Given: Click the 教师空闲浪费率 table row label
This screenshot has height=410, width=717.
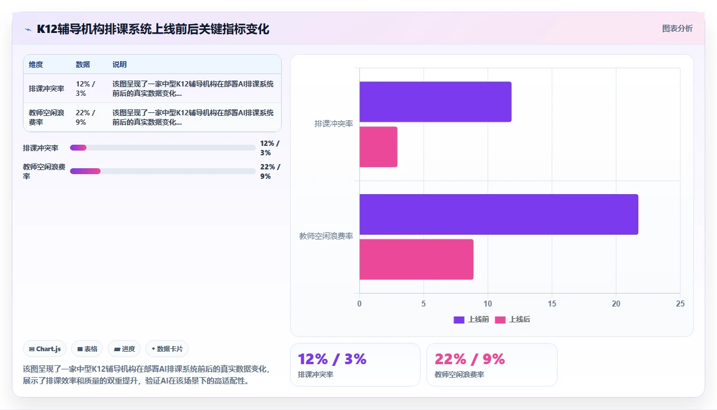Looking at the screenshot, I should [x=46, y=118].
